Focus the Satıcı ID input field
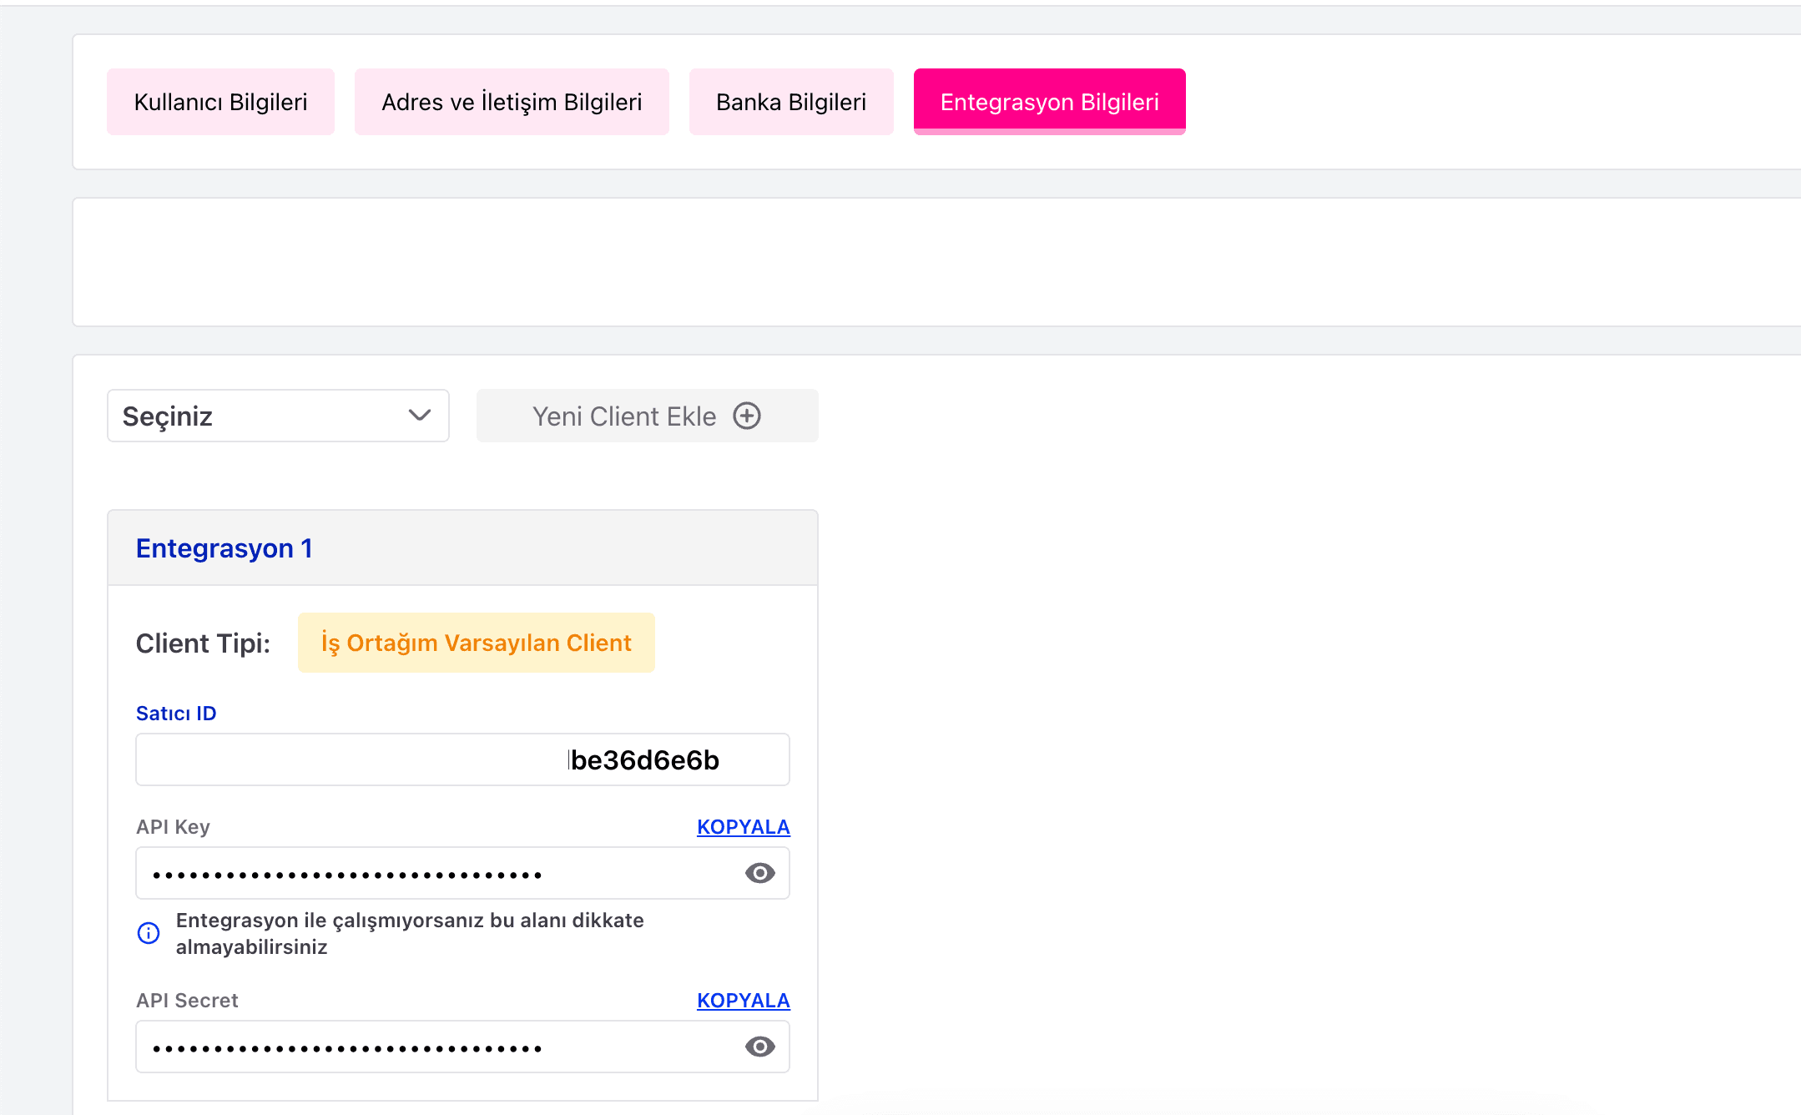The image size is (1801, 1115). click(x=462, y=759)
